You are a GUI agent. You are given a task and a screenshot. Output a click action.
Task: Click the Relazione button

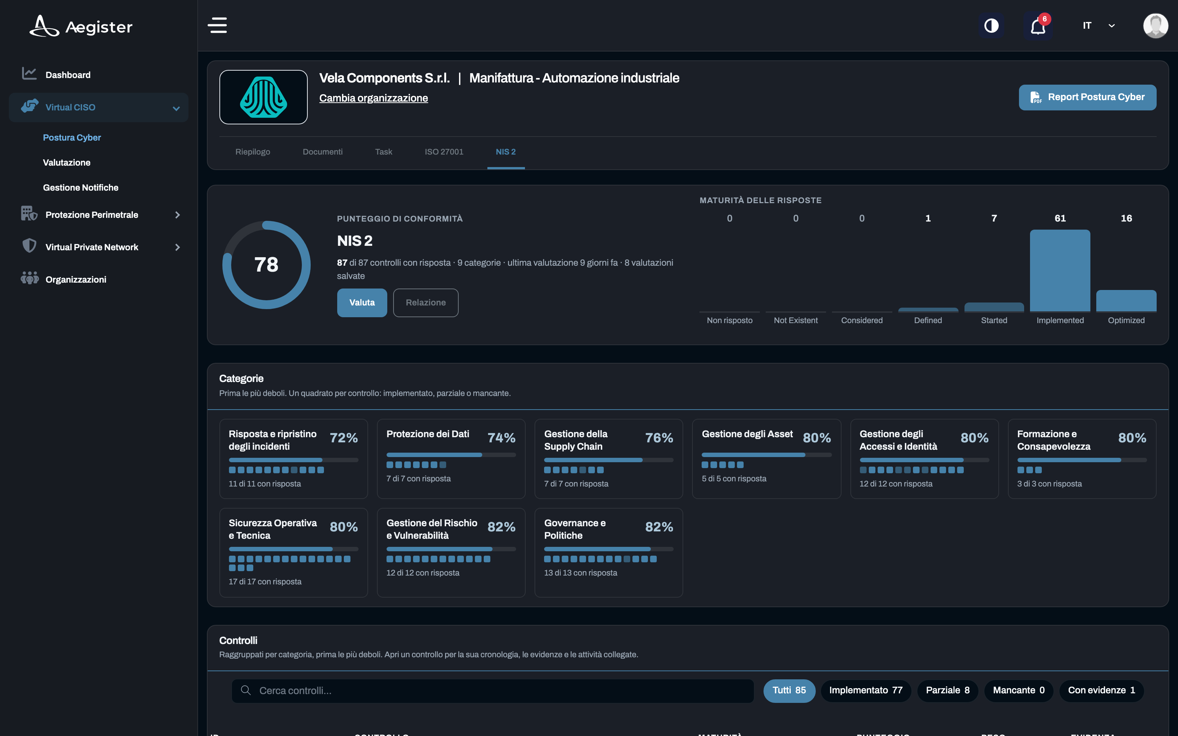(426, 303)
